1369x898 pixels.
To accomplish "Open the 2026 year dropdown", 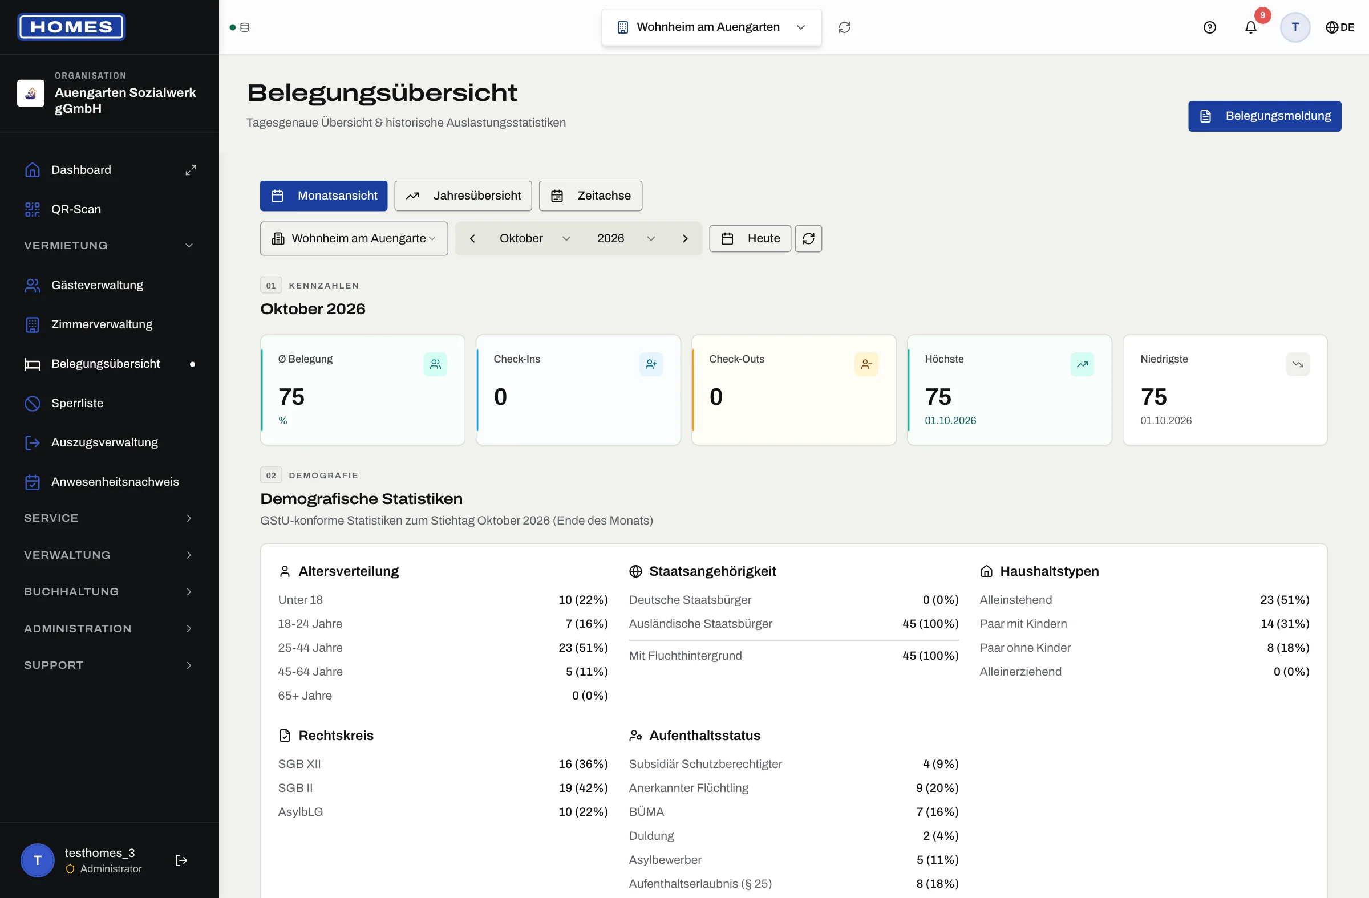I will coord(625,238).
